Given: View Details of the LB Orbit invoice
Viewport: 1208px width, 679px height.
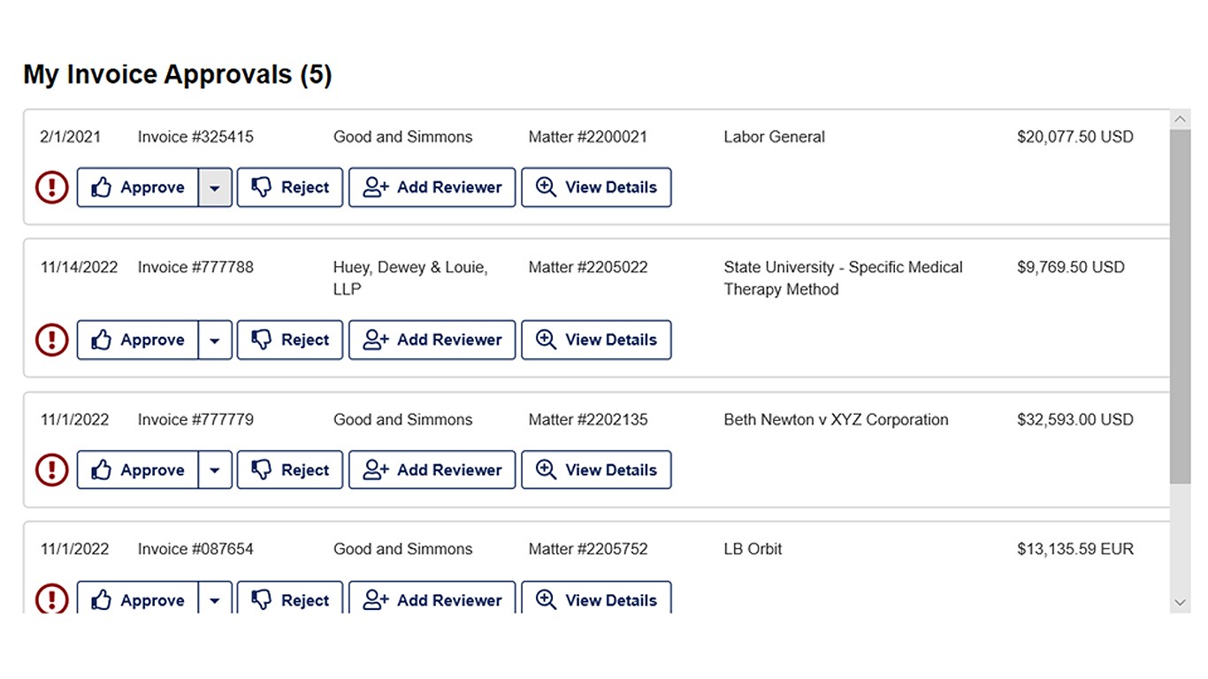Looking at the screenshot, I should pos(596,599).
